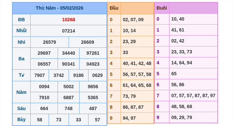Select Đầu row values 23, 29
The height and width of the screenshot is (126, 233).
click(129, 41)
